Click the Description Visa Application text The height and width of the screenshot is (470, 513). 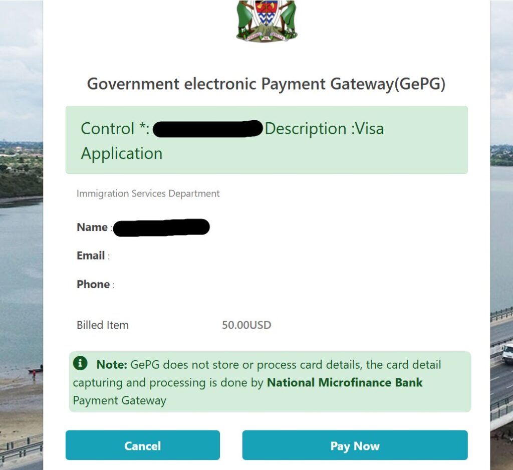coord(324,129)
